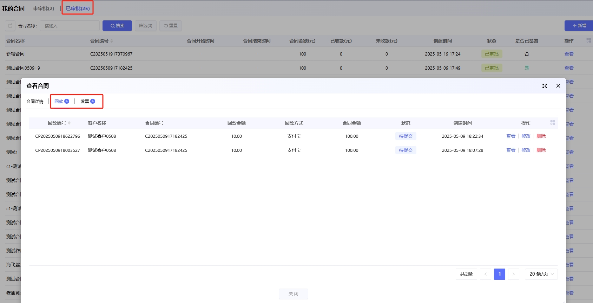Select the 已审批(25) tab
This screenshot has height=303, width=593.
(78, 8)
